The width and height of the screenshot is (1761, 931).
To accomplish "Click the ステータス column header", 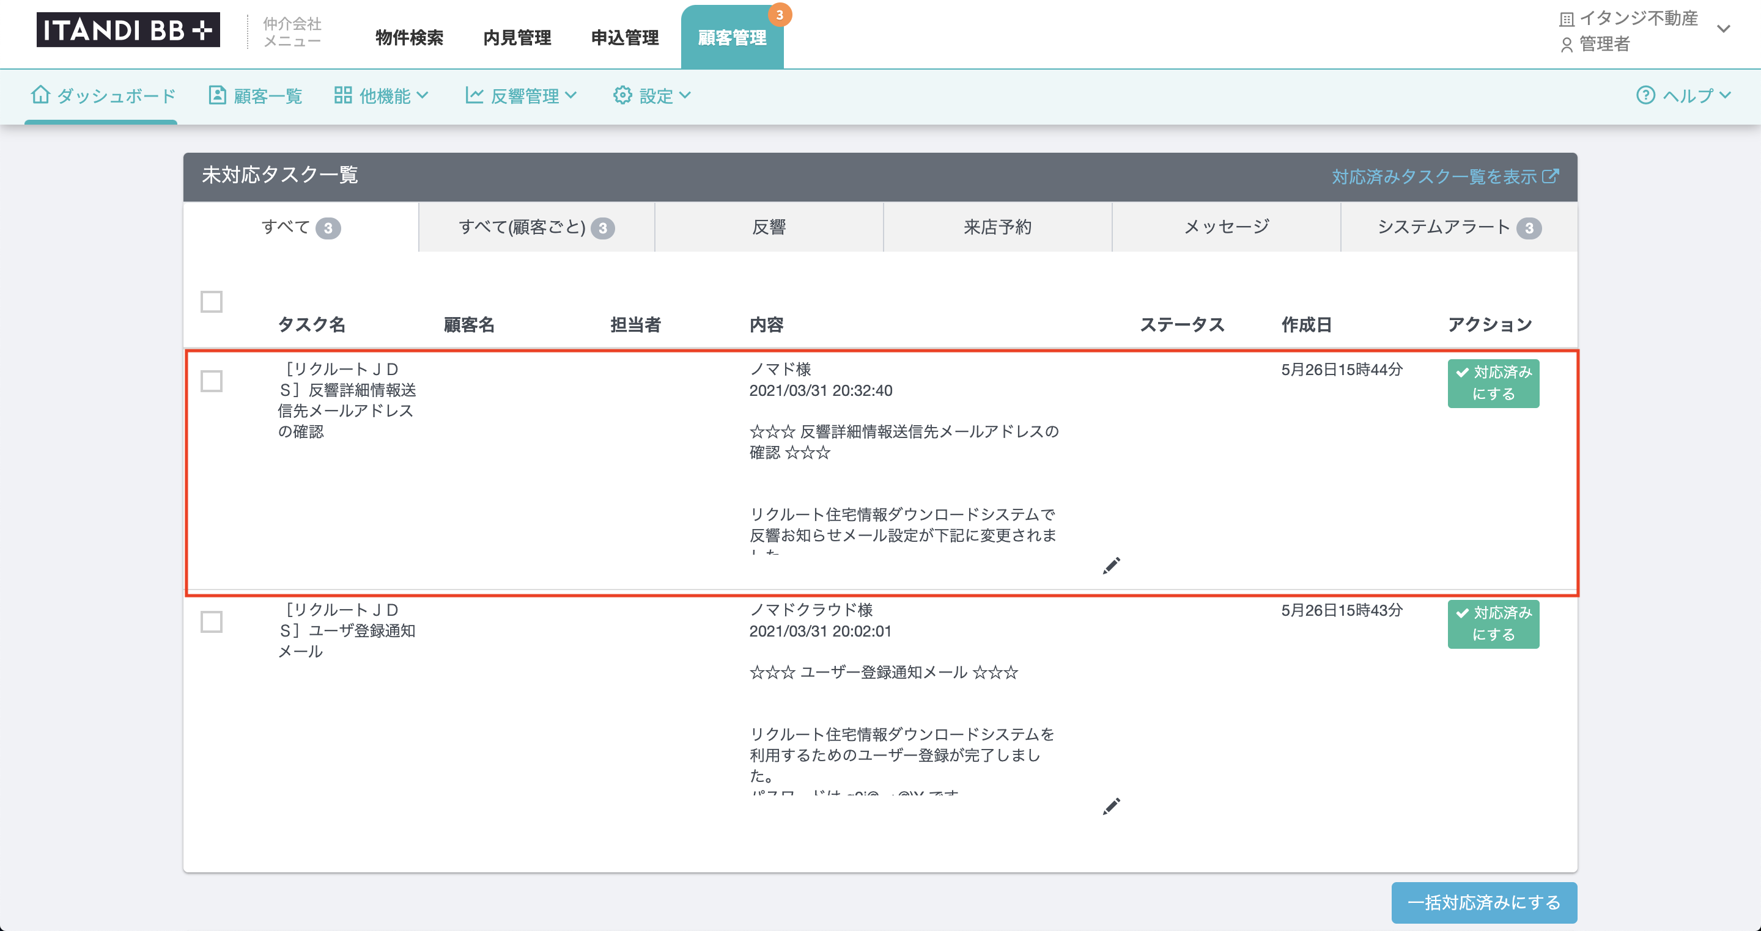I will pos(1181,324).
